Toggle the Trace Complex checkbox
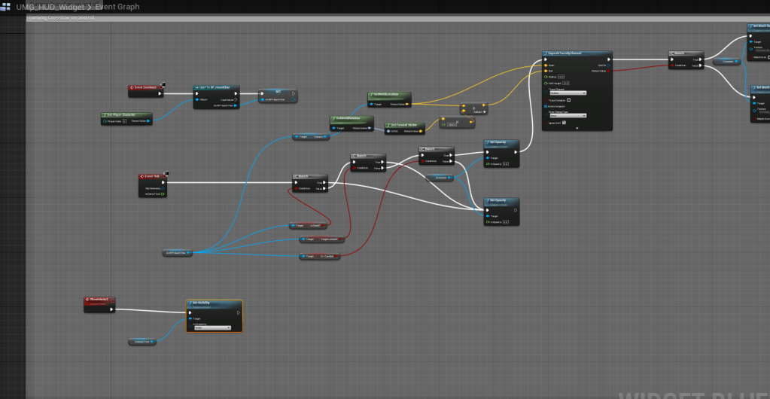Viewport: 770px width, 399px height. pyautogui.click(x=568, y=99)
